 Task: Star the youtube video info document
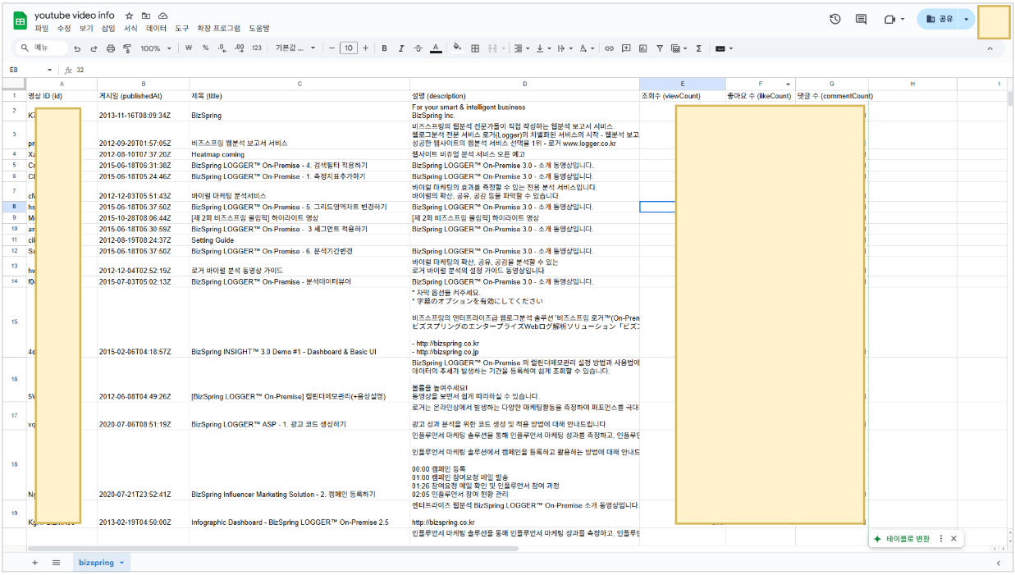coord(130,16)
